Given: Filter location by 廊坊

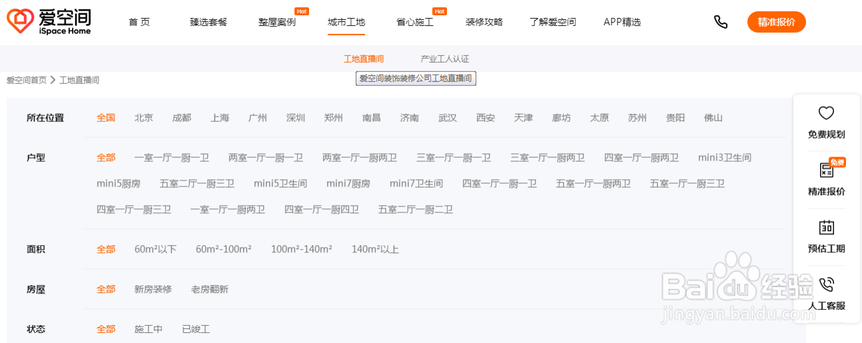Looking at the screenshot, I should click(x=562, y=118).
